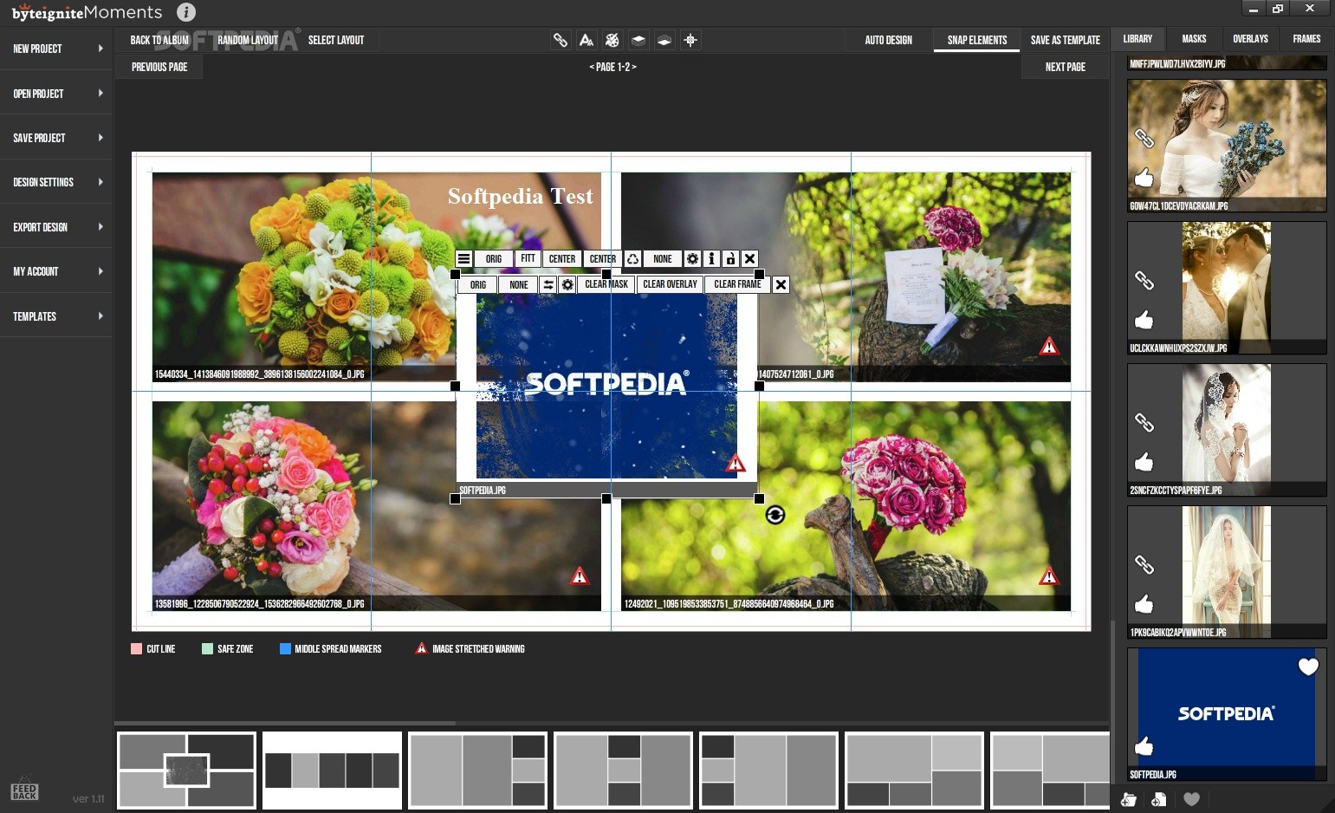Switch to the Masks tab
Screen dimensions: 1335x813
(x=1194, y=39)
